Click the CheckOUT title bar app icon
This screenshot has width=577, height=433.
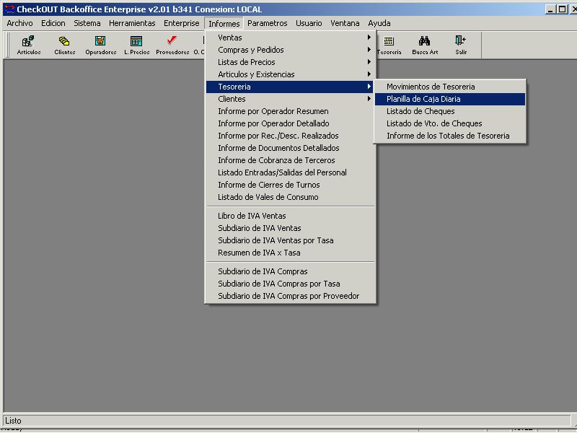point(9,9)
